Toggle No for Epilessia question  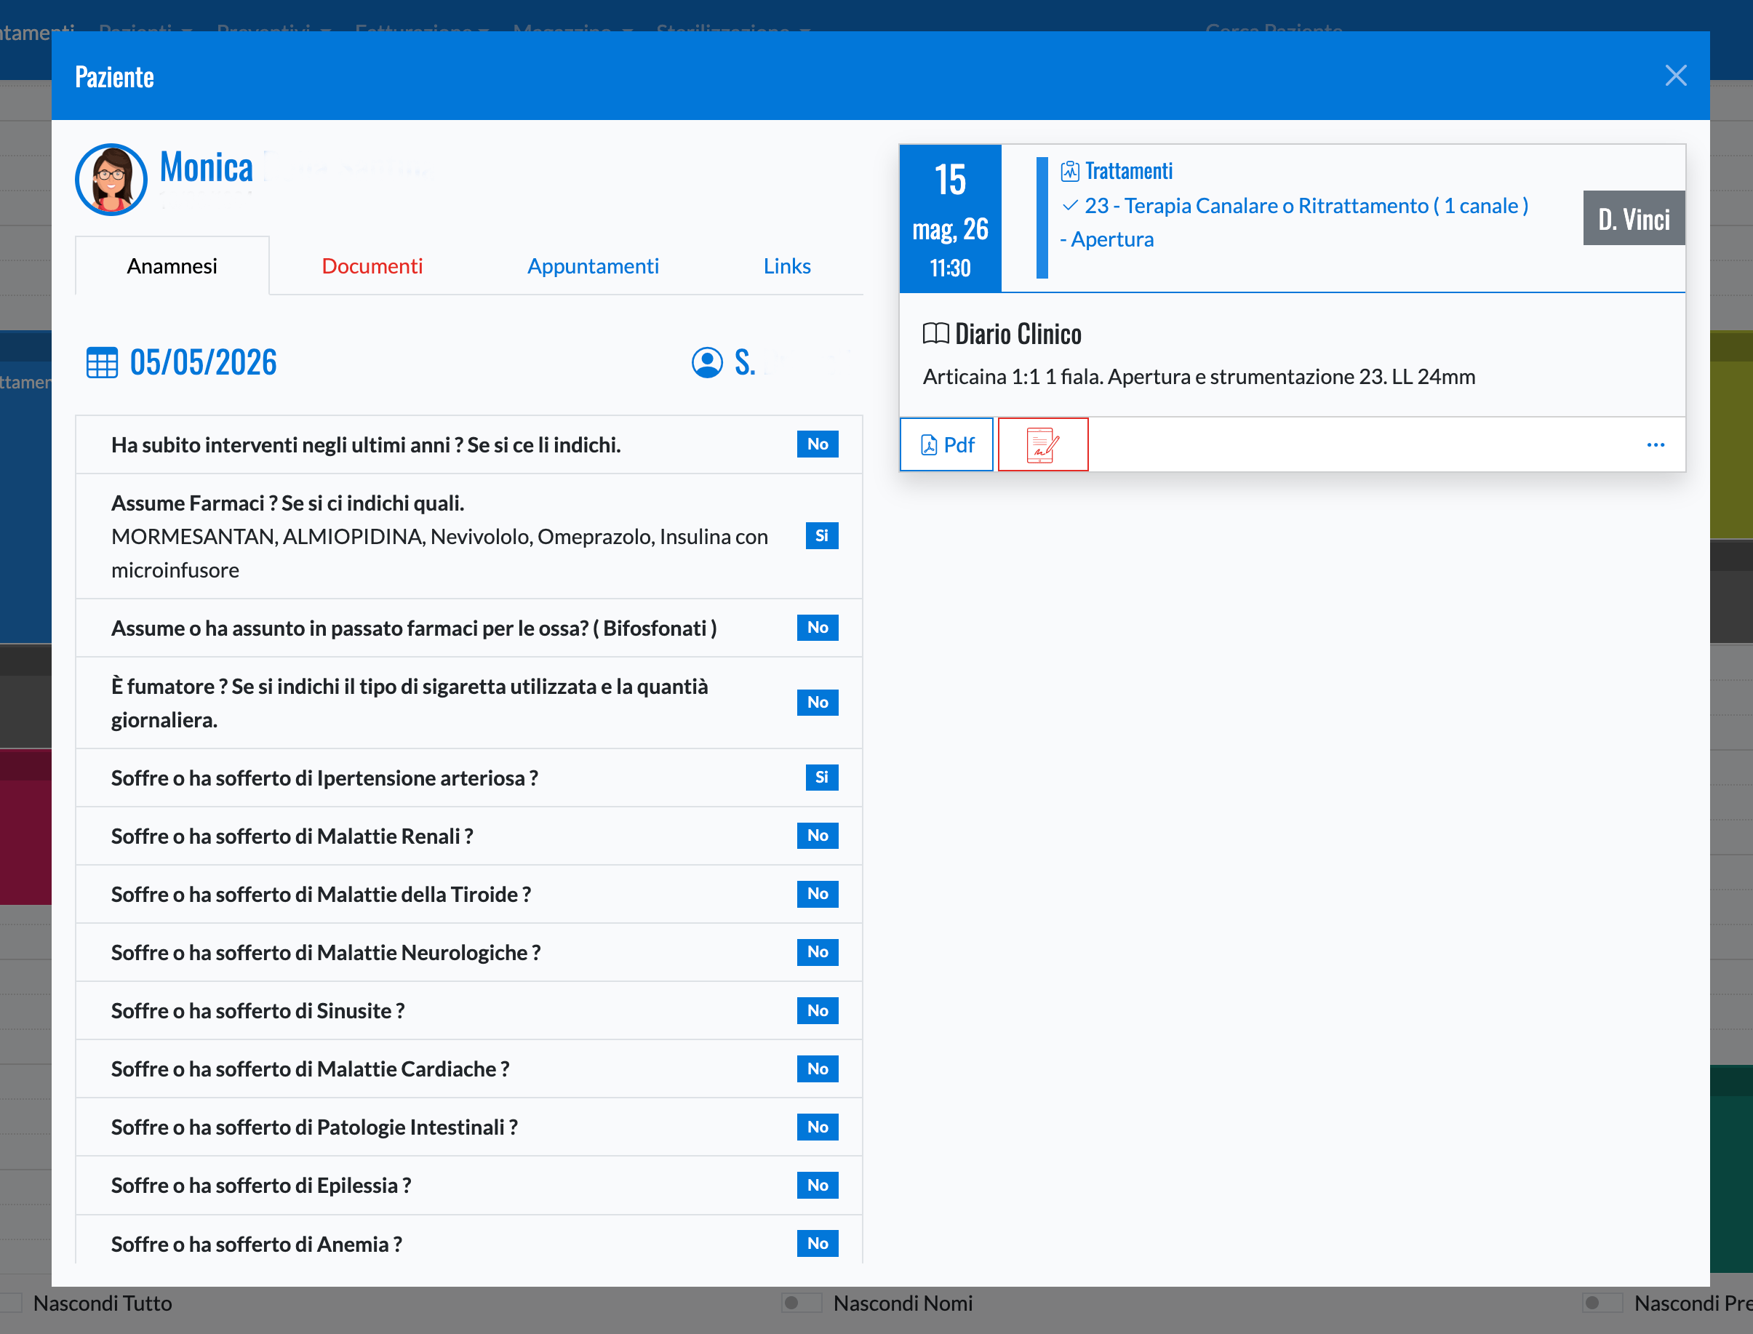click(x=818, y=1186)
